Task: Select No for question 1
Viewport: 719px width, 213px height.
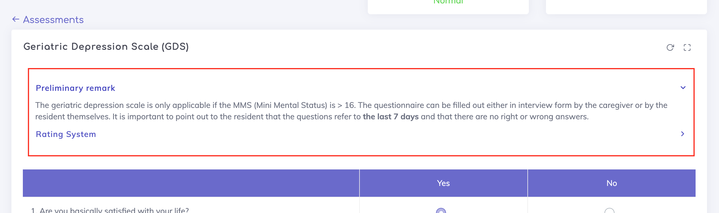Action: pos(609,211)
